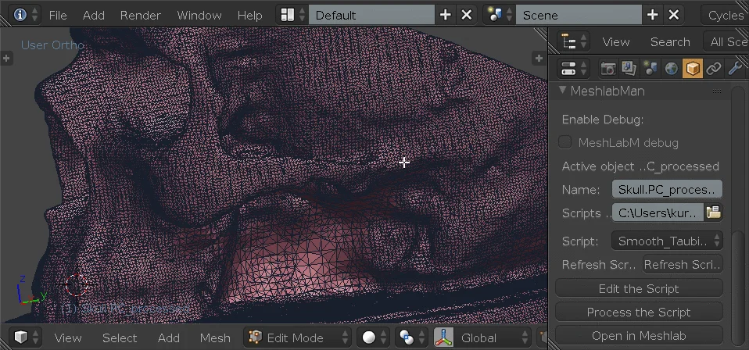The width and height of the screenshot is (749, 350).
Task: Click Open in Meshlab button
Action: click(639, 335)
